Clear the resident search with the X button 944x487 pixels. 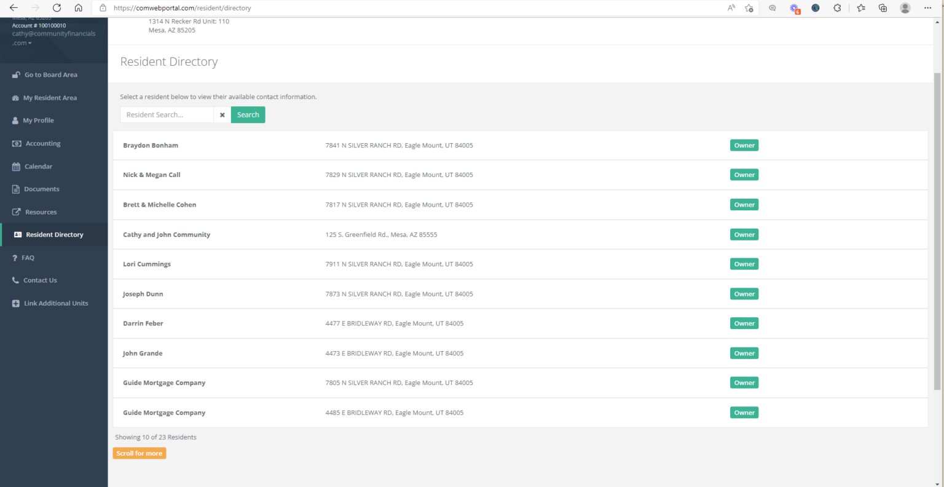click(x=222, y=115)
